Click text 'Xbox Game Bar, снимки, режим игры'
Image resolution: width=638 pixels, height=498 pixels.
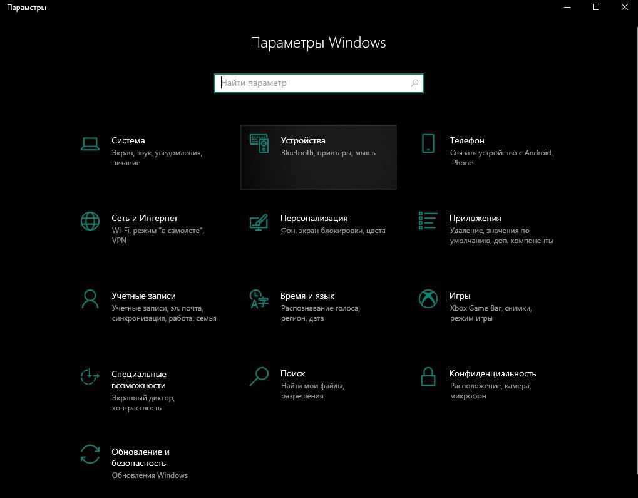coord(491,313)
